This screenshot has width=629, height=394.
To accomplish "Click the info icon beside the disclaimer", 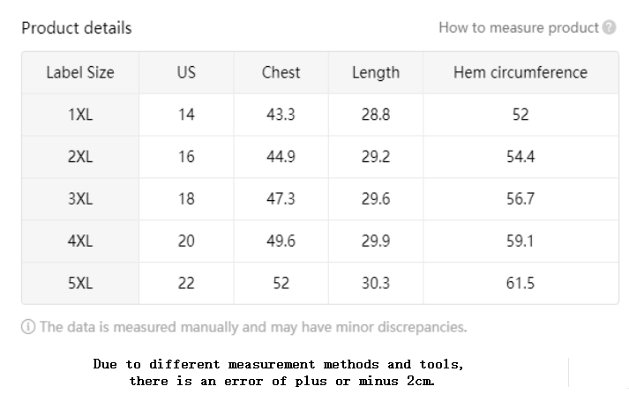I will tap(28, 328).
